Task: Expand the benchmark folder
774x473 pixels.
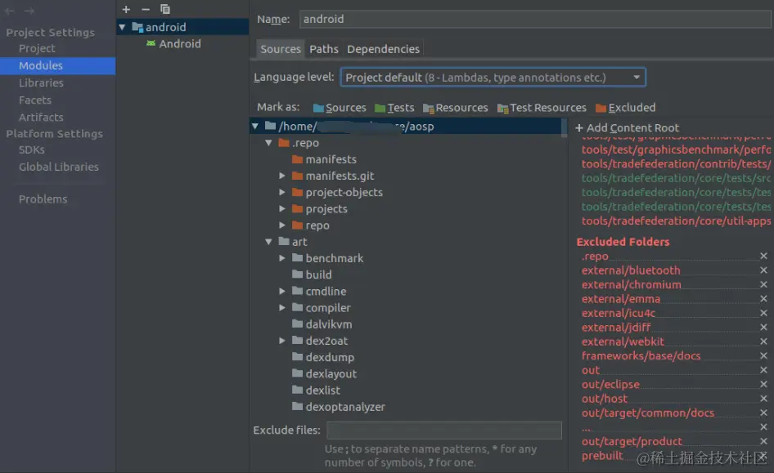Action: 281,258
